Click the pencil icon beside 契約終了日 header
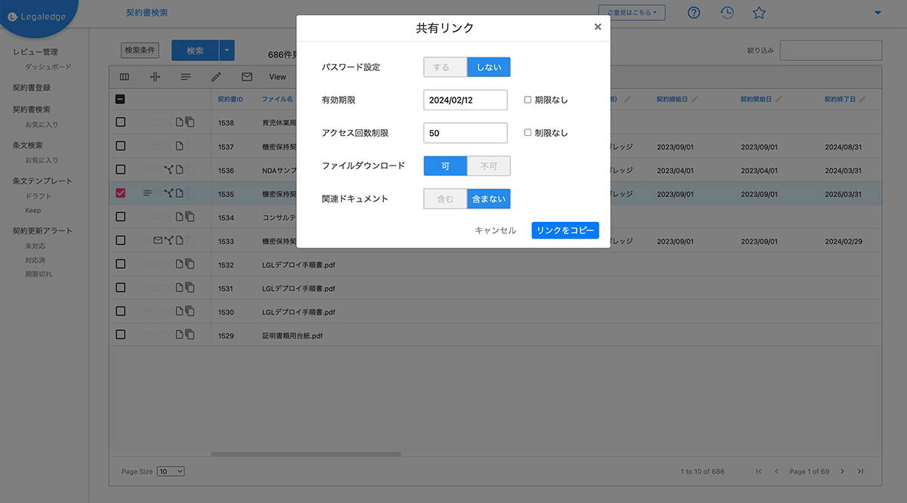Image resolution: width=907 pixels, height=503 pixels. (x=862, y=99)
